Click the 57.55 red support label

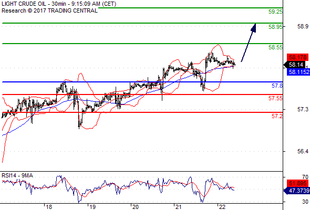click(275, 98)
